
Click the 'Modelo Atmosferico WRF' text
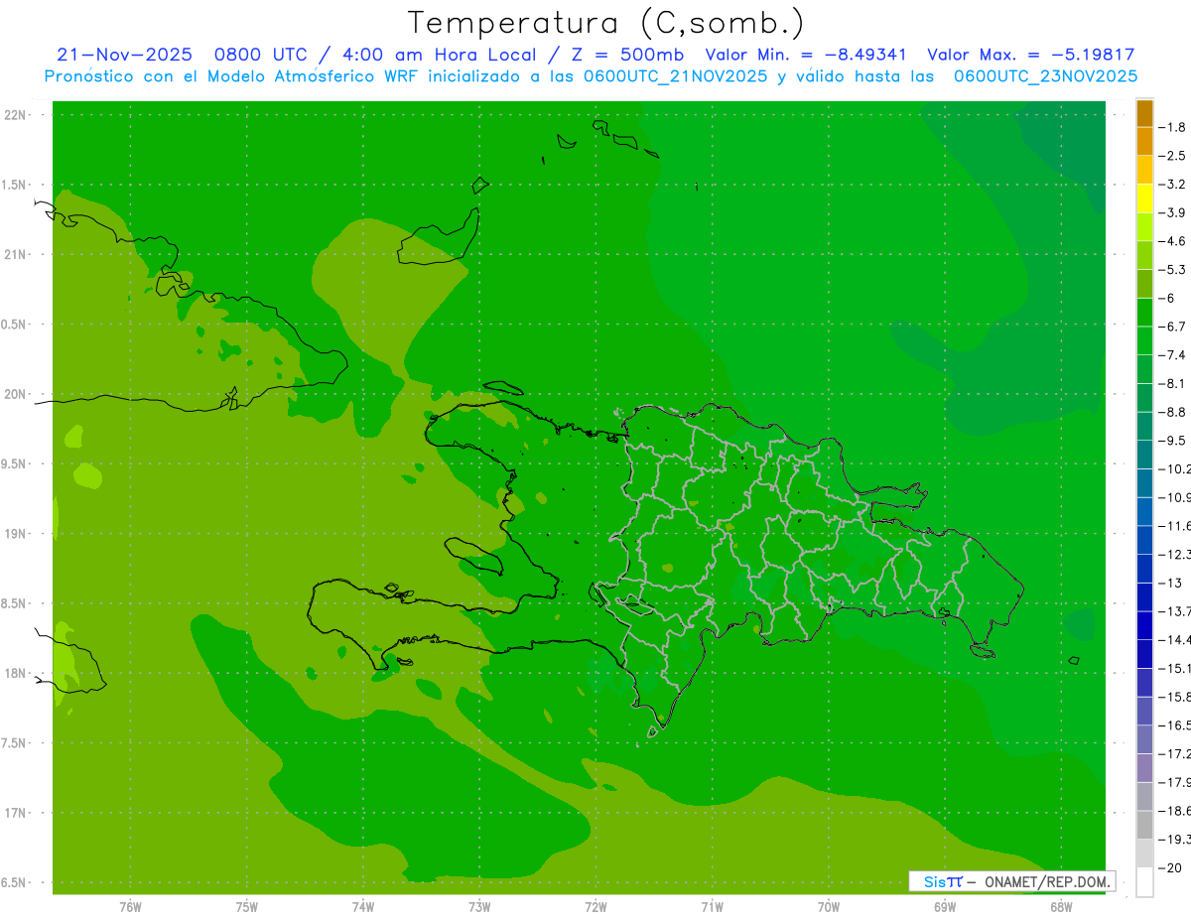click(328, 76)
